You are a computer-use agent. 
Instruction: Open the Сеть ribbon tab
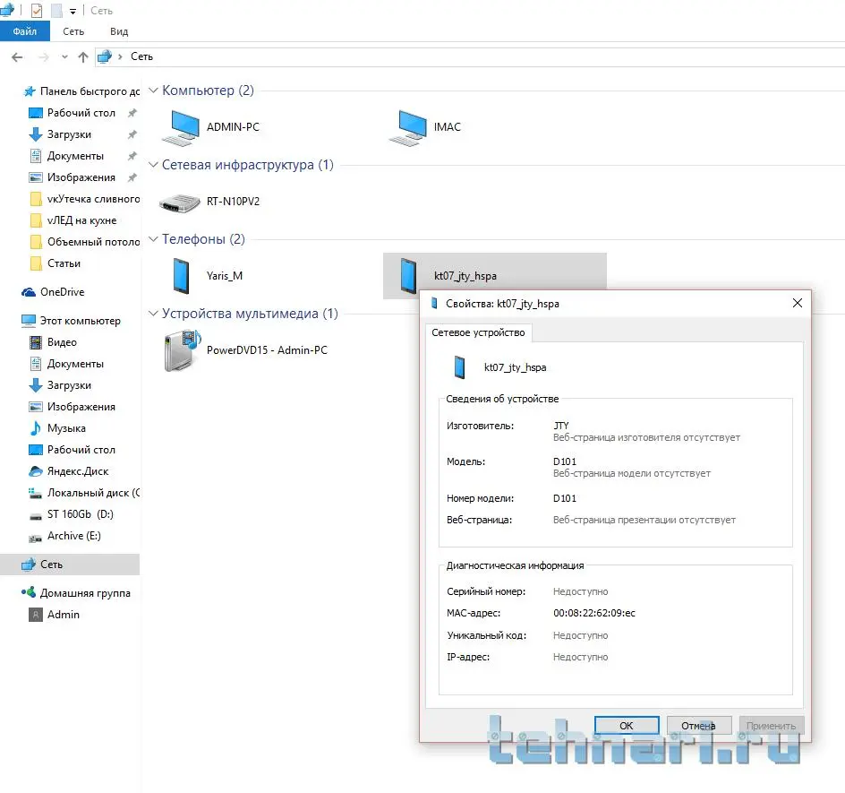(73, 31)
